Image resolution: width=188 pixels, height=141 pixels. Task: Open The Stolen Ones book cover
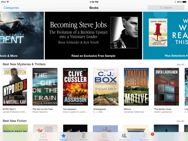pos(167,87)
